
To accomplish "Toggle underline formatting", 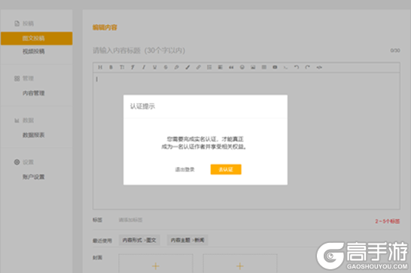I will click(154, 68).
